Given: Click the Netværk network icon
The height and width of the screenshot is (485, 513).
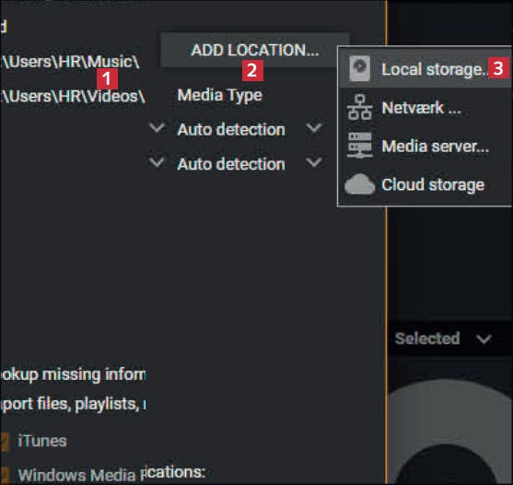Looking at the screenshot, I should pos(360,107).
